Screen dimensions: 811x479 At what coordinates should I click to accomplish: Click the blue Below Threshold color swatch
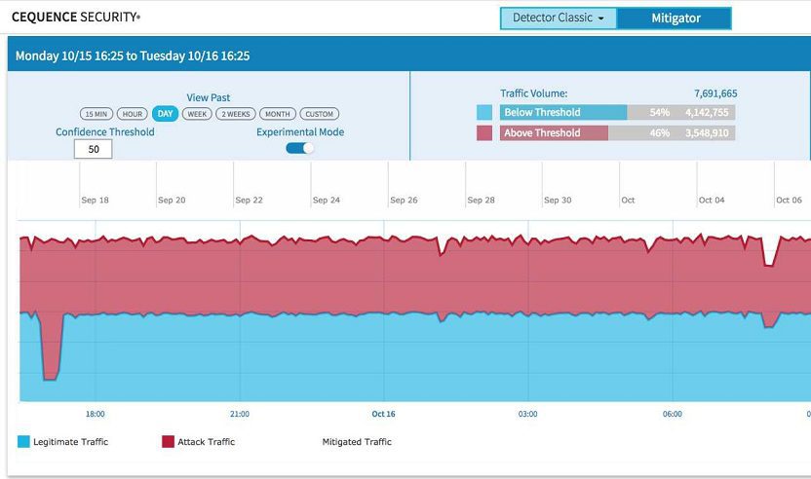pyautogui.click(x=484, y=113)
